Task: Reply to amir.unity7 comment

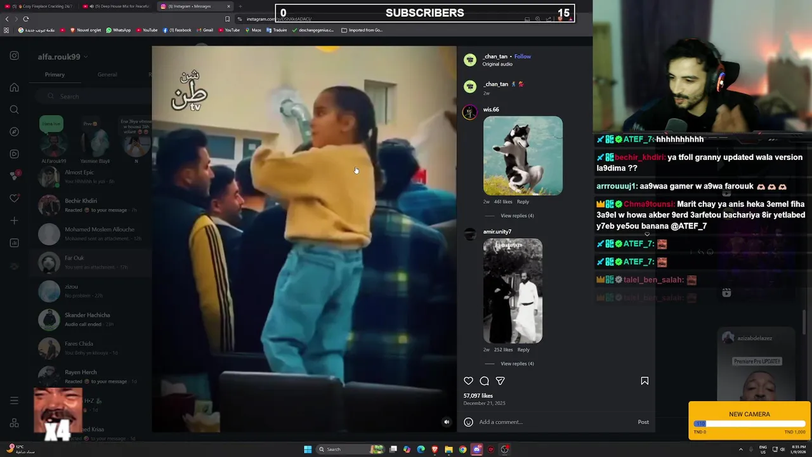Action: [x=523, y=350]
